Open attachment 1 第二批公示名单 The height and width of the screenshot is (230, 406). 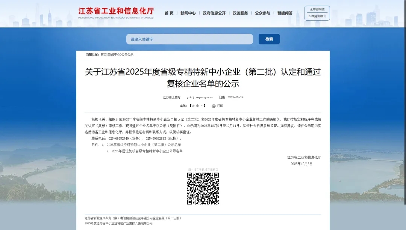click(144, 145)
